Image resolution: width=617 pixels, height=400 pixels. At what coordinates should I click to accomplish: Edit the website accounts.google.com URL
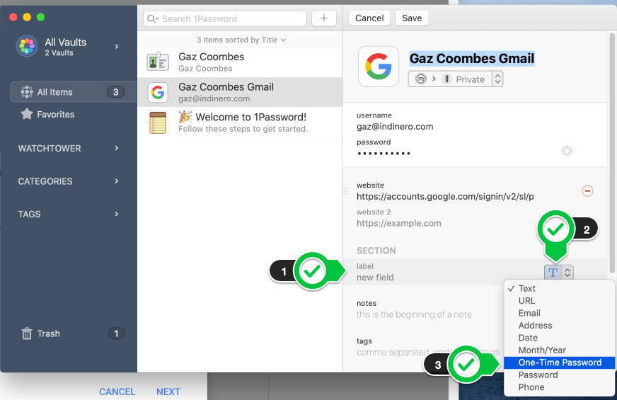click(x=445, y=196)
